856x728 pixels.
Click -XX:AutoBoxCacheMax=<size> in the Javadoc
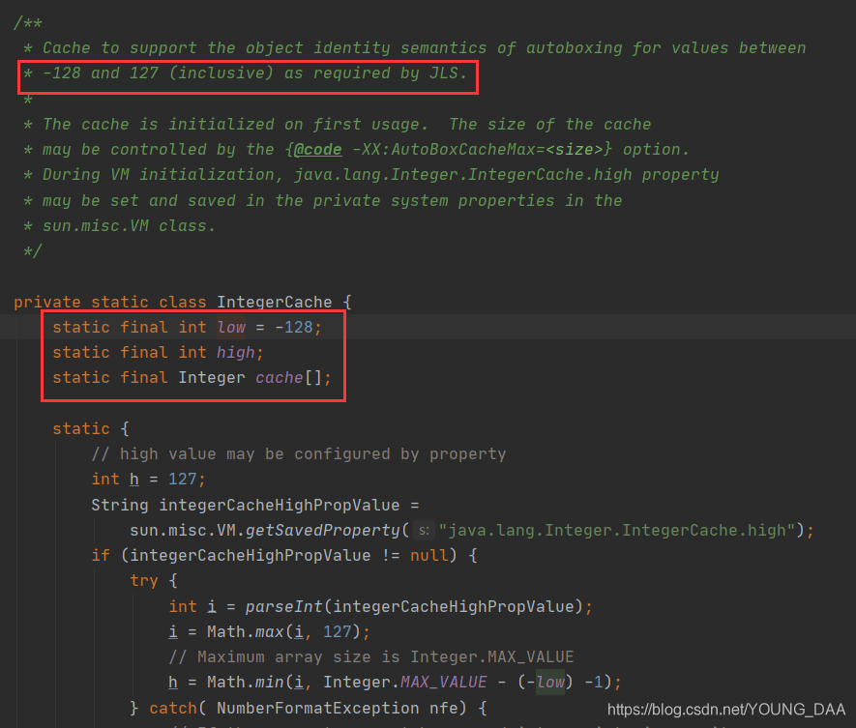(477, 150)
